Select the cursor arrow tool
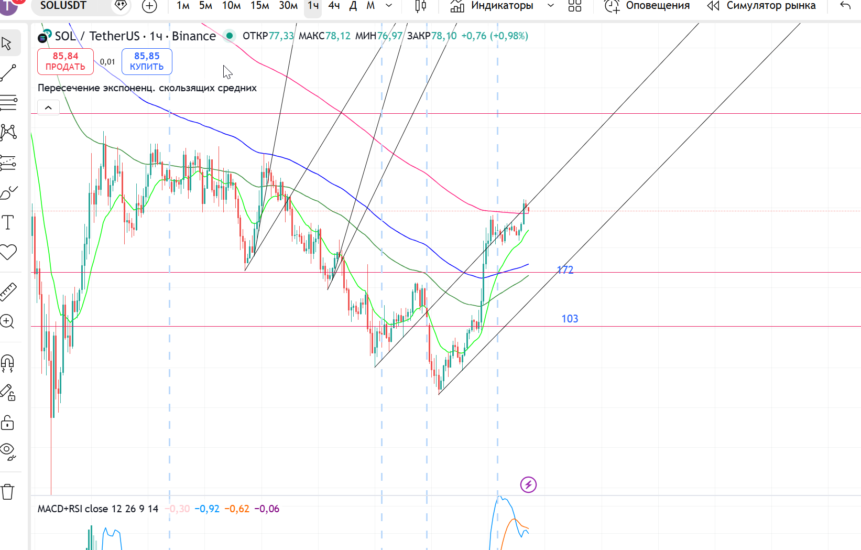This screenshot has height=550, width=861. point(7,43)
